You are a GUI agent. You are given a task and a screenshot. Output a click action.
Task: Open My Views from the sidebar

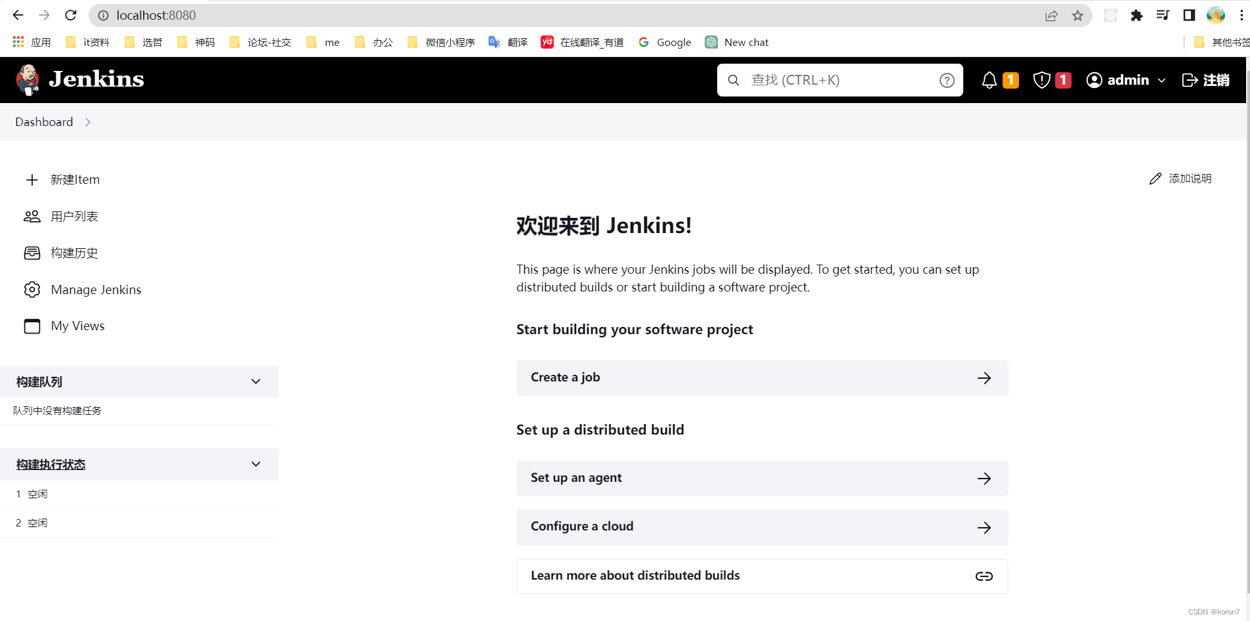click(x=77, y=326)
